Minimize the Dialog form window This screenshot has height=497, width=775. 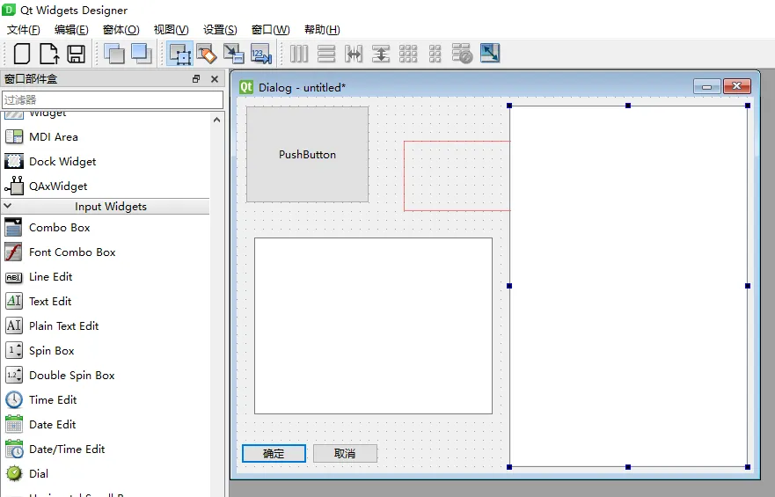click(x=706, y=86)
